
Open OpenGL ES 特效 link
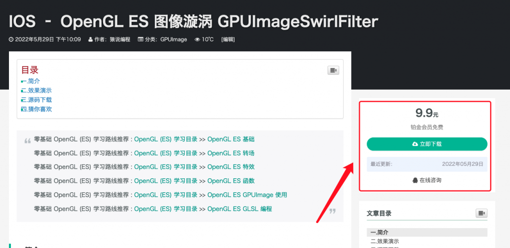coord(231,167)
